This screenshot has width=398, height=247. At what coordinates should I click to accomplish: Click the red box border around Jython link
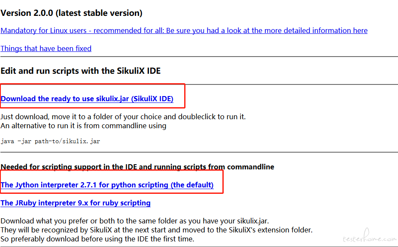tap(223, 181)
